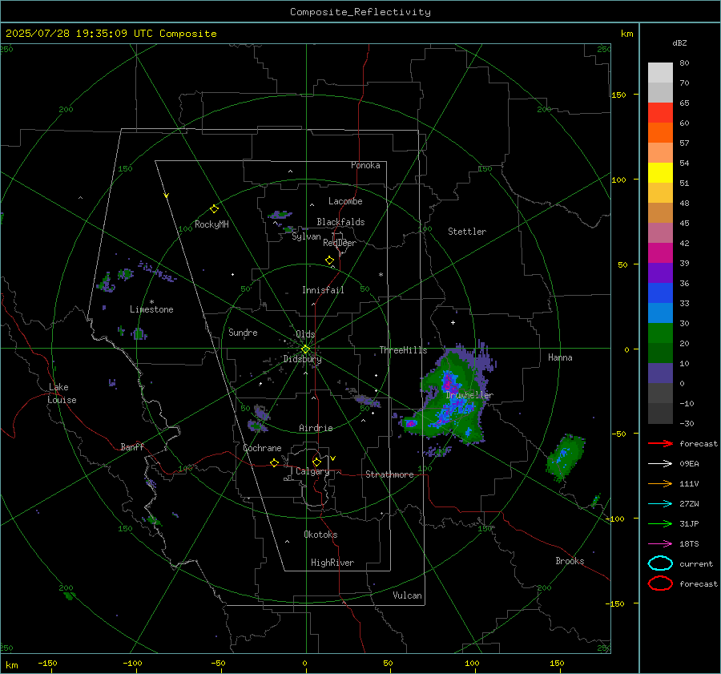This screenshot has height=674, width=721.
Task: Click the red 'forecast' ellipse legend icon
Action: tap(660, 583)
